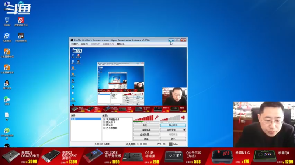
Task: Click the 开始录制 start recording button
Action: pos(171,130)
